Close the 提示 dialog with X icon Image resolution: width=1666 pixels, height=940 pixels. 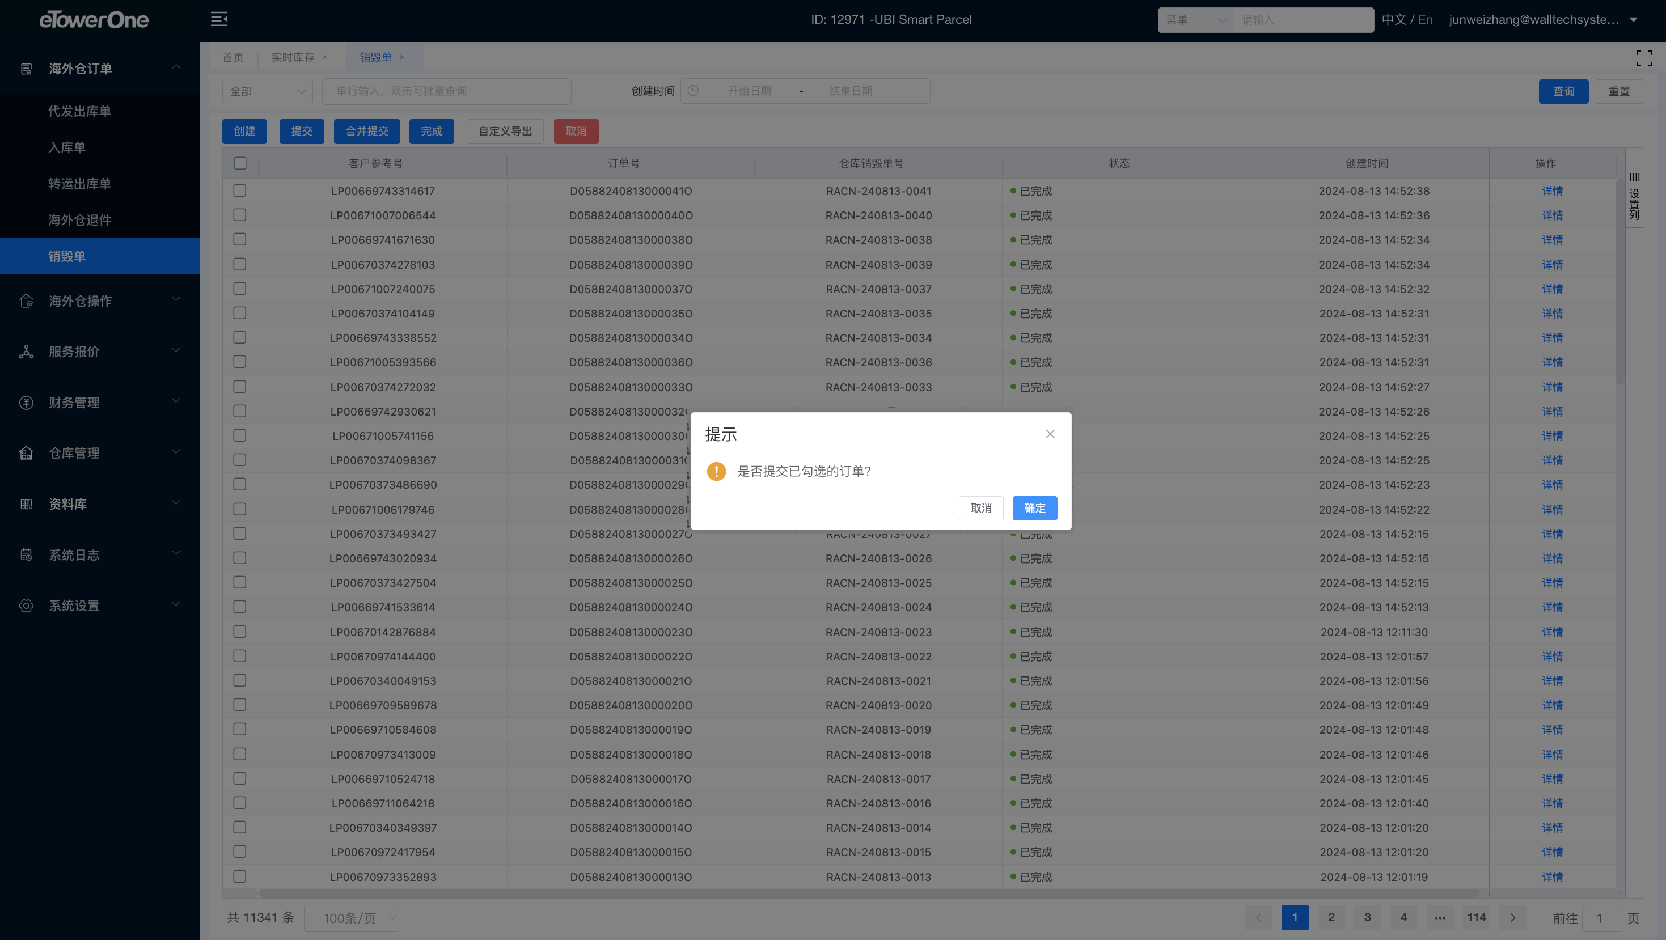click(x=1050, y=434)
